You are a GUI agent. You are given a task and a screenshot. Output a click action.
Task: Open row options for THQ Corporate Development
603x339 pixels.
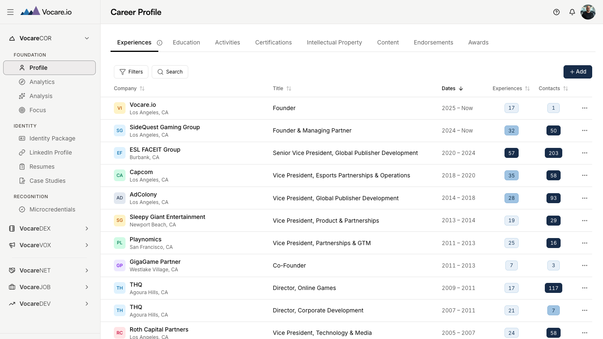[x=585, y=310]
